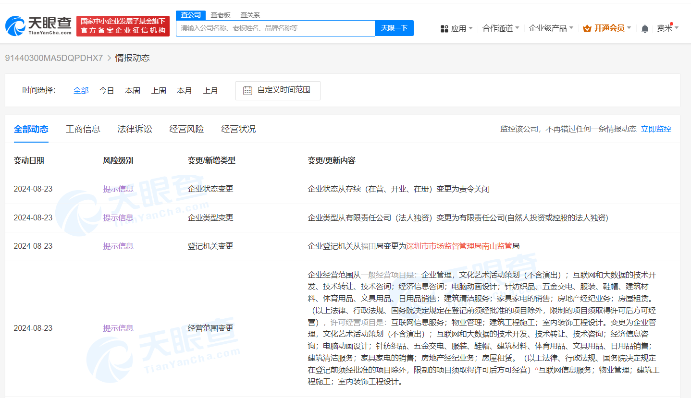Click the 立即监控 link
Screen dimensions: 691x398
pyautogui.click(x=655, y=129)
